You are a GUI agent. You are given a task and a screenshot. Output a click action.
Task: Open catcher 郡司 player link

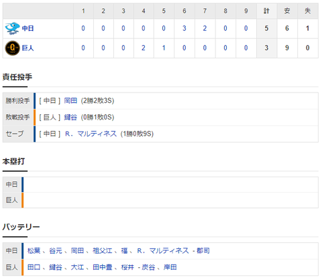coord(203,250)
